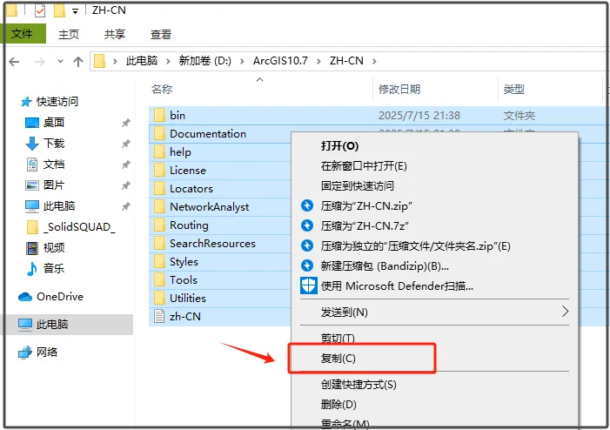Select the SearchResources folder icon

click(159, 243)
